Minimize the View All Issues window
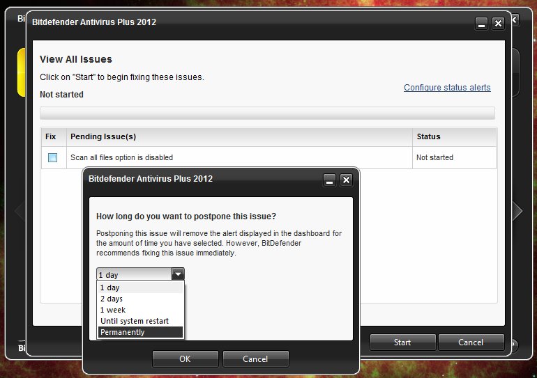This screenshot has height=378, width=537. click(481, 23)
